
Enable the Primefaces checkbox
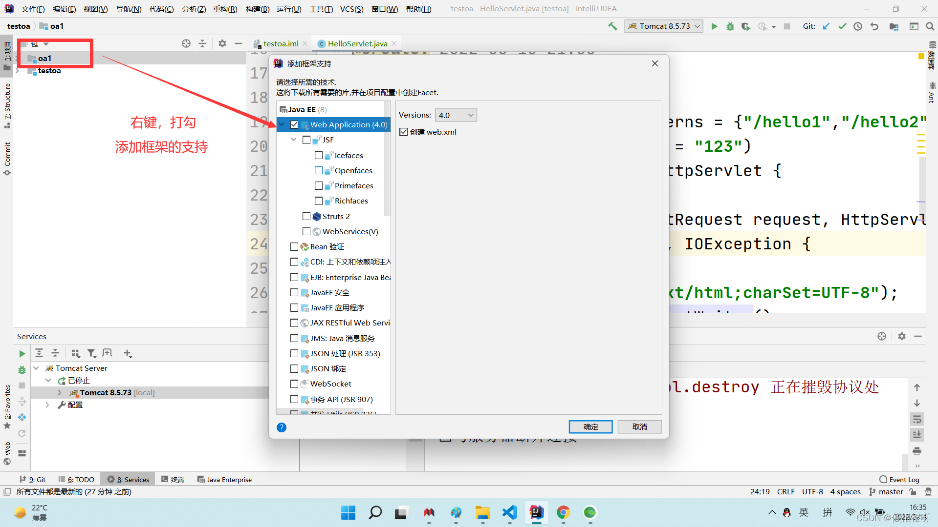pyautogui.click(x=319, y=185)
